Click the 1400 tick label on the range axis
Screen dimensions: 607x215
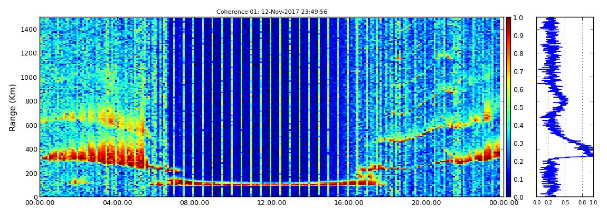[28, 29]
